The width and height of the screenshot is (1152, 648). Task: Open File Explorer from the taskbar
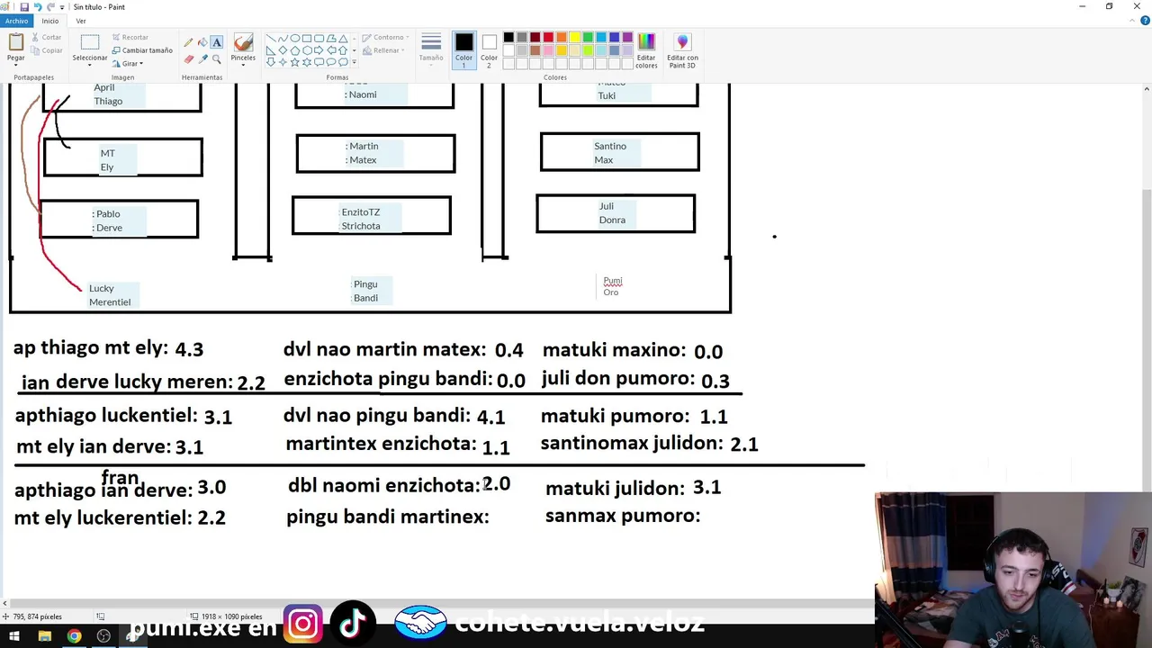tap(44, 636)
